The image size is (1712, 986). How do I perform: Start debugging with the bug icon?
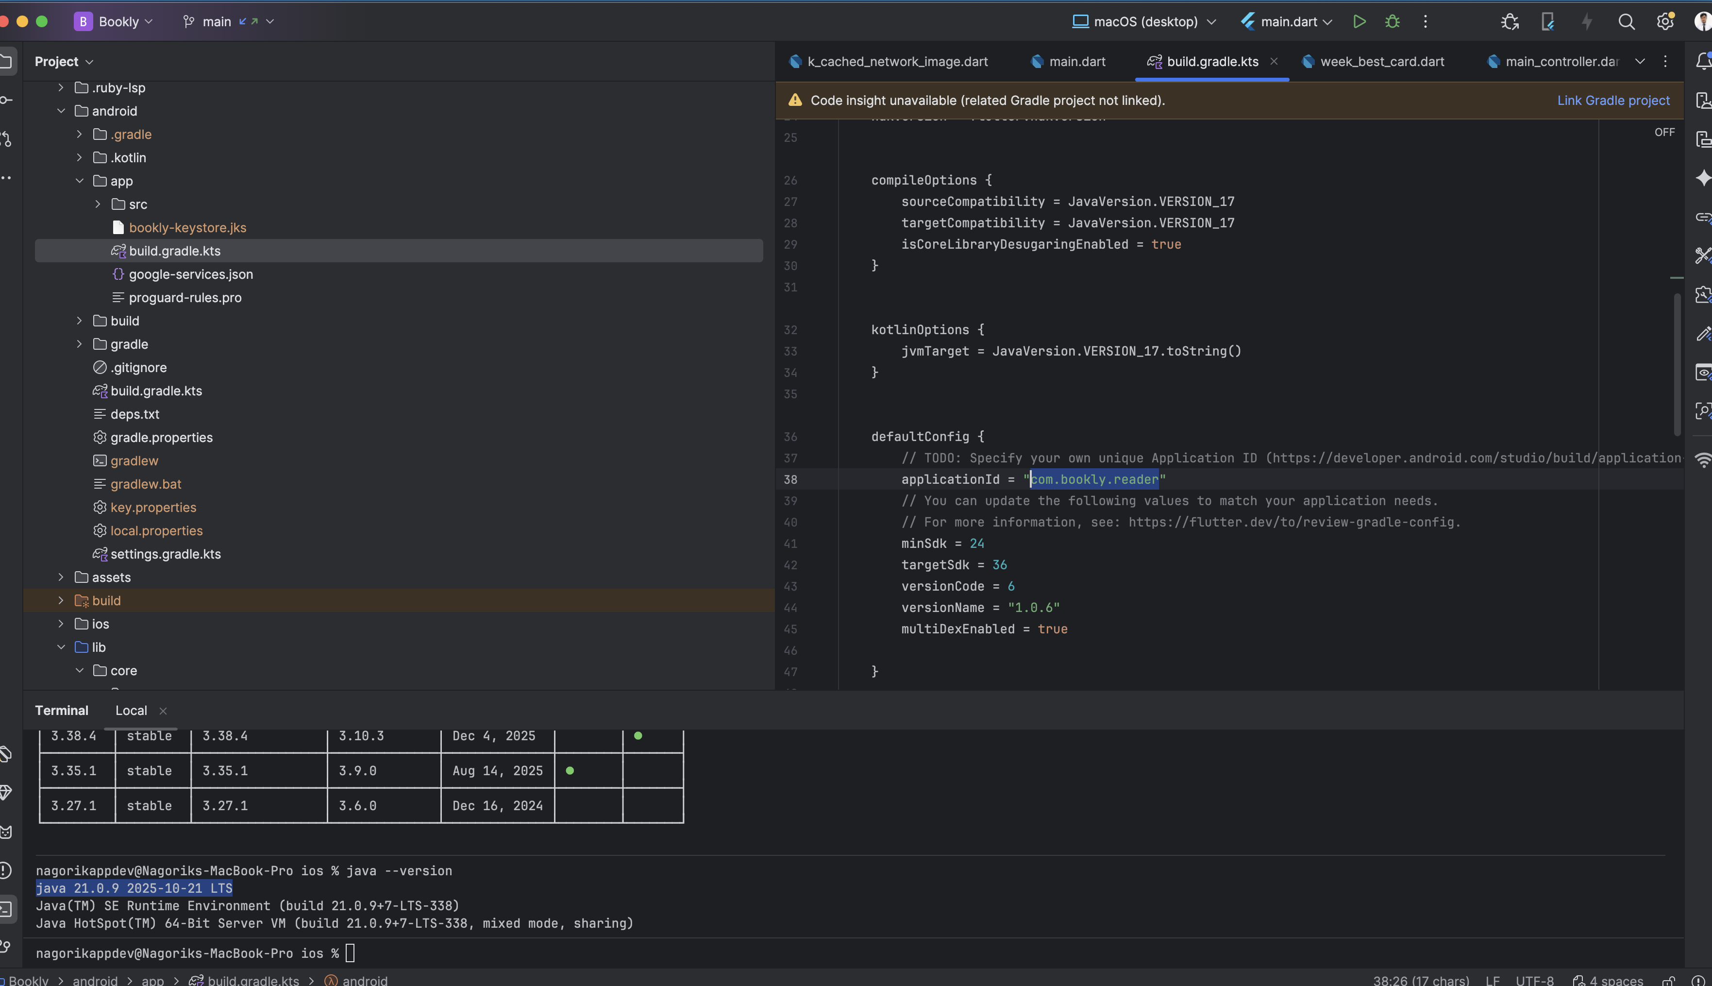pyautogui.click(x=1392, y=22)
